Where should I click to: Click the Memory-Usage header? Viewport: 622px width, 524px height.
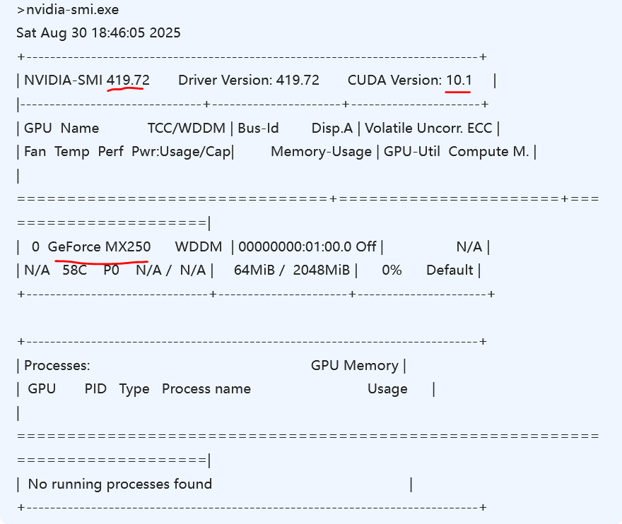(322, 152)
